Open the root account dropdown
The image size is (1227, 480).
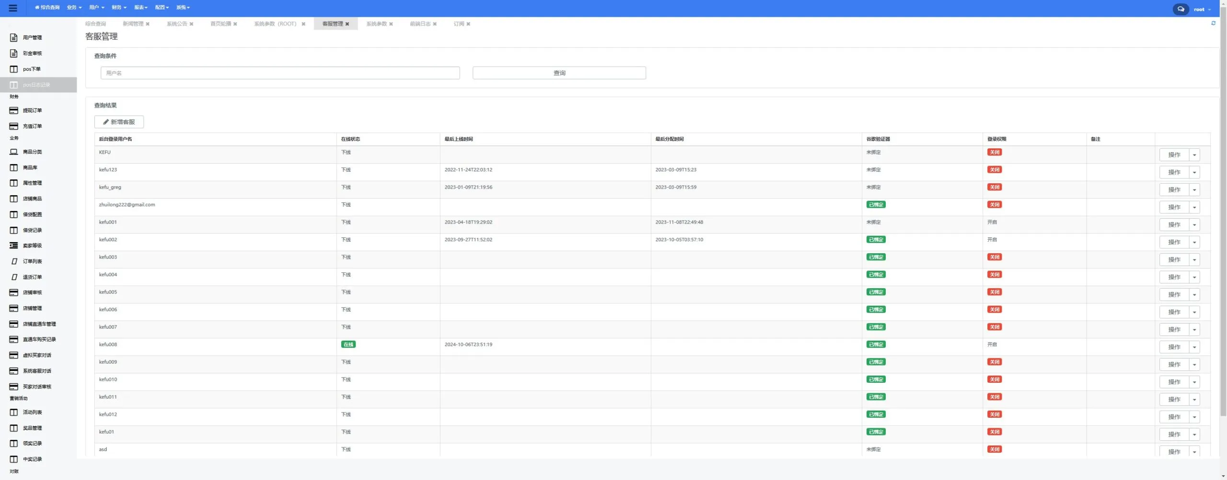pyautogui.click(x=1202, y=10)
